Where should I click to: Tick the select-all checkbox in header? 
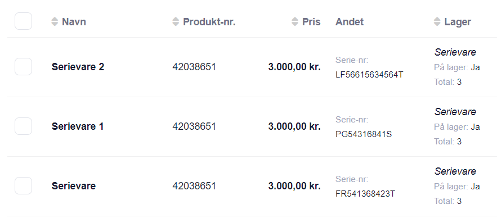[24, 21]
